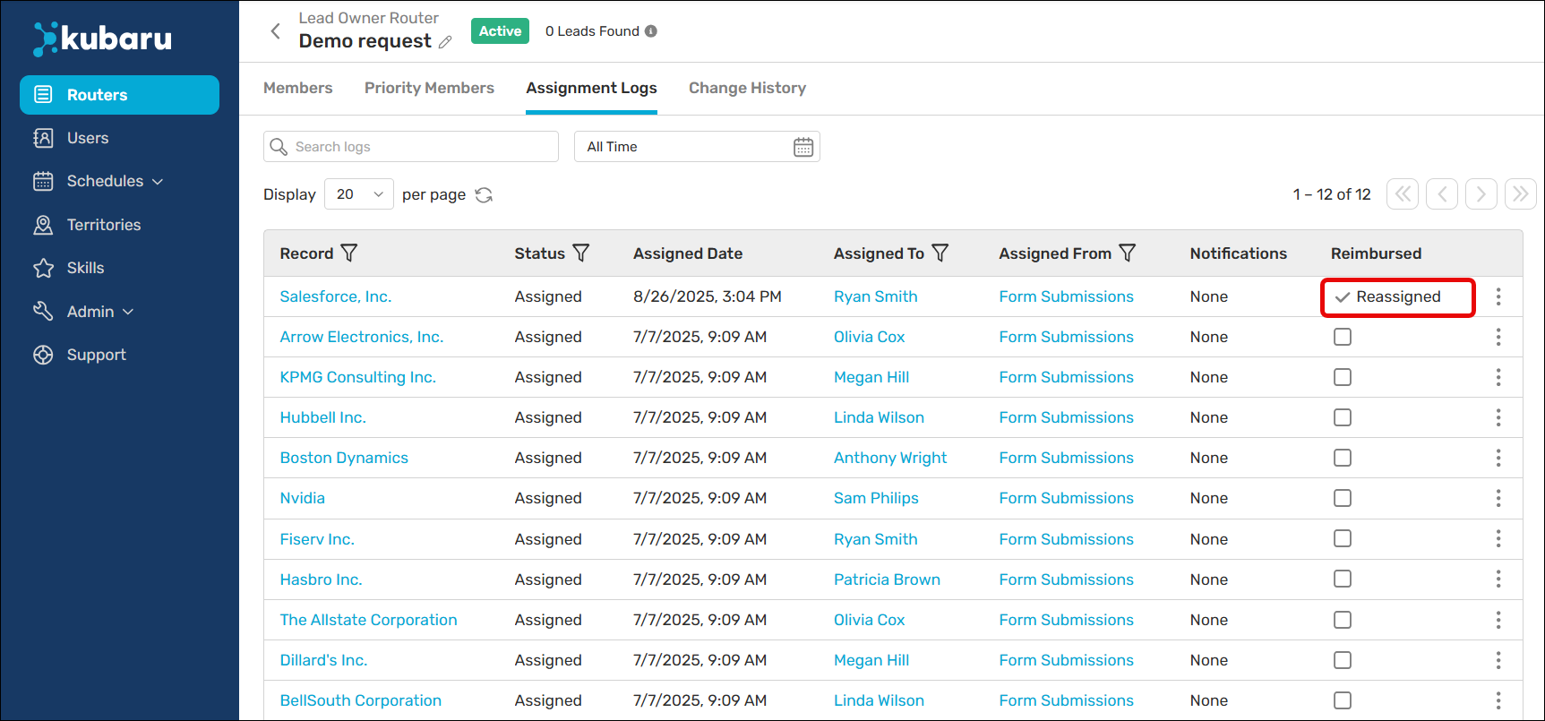This screenshot has height=721, width=1545.
Task: Open more options for Salesforce, Inc. row
Action: click(1498, 296)
